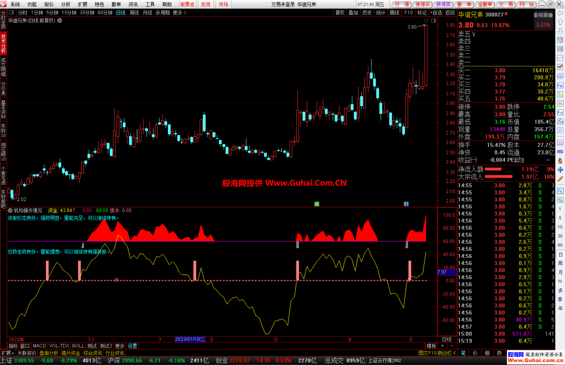
Task: Open the 系统 menu
Action: (x=15, y=4)
